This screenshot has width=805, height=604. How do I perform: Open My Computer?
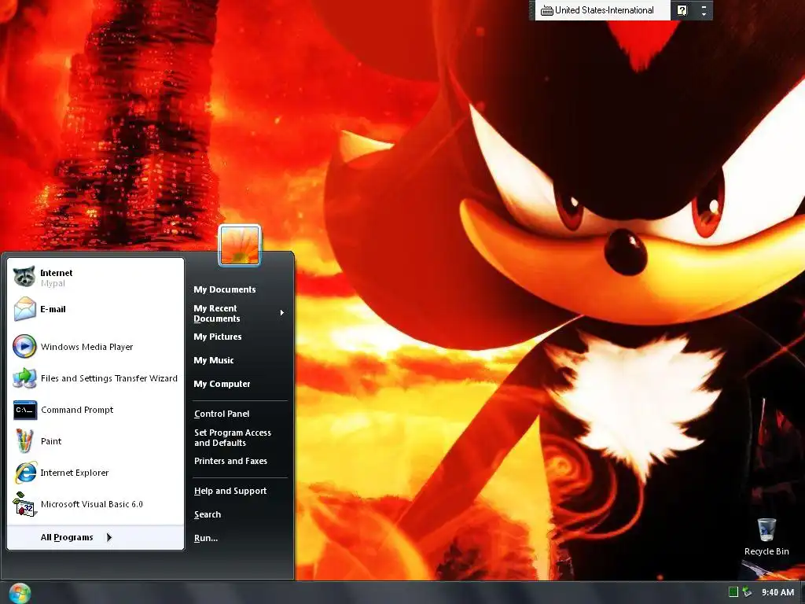click(x=222, y=384)
